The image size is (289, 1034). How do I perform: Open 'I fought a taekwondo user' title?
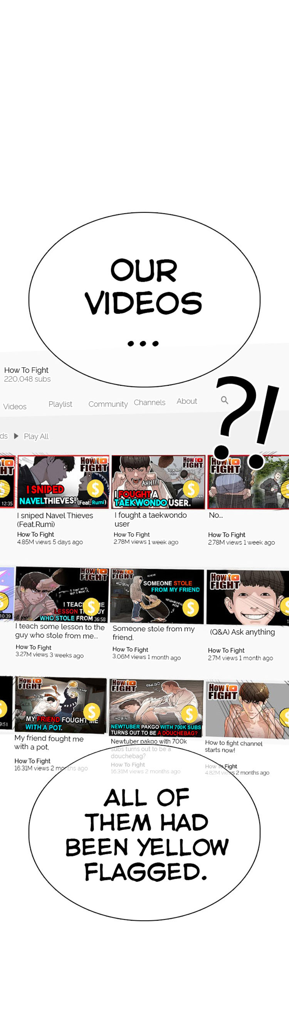(x=151, y=520)
